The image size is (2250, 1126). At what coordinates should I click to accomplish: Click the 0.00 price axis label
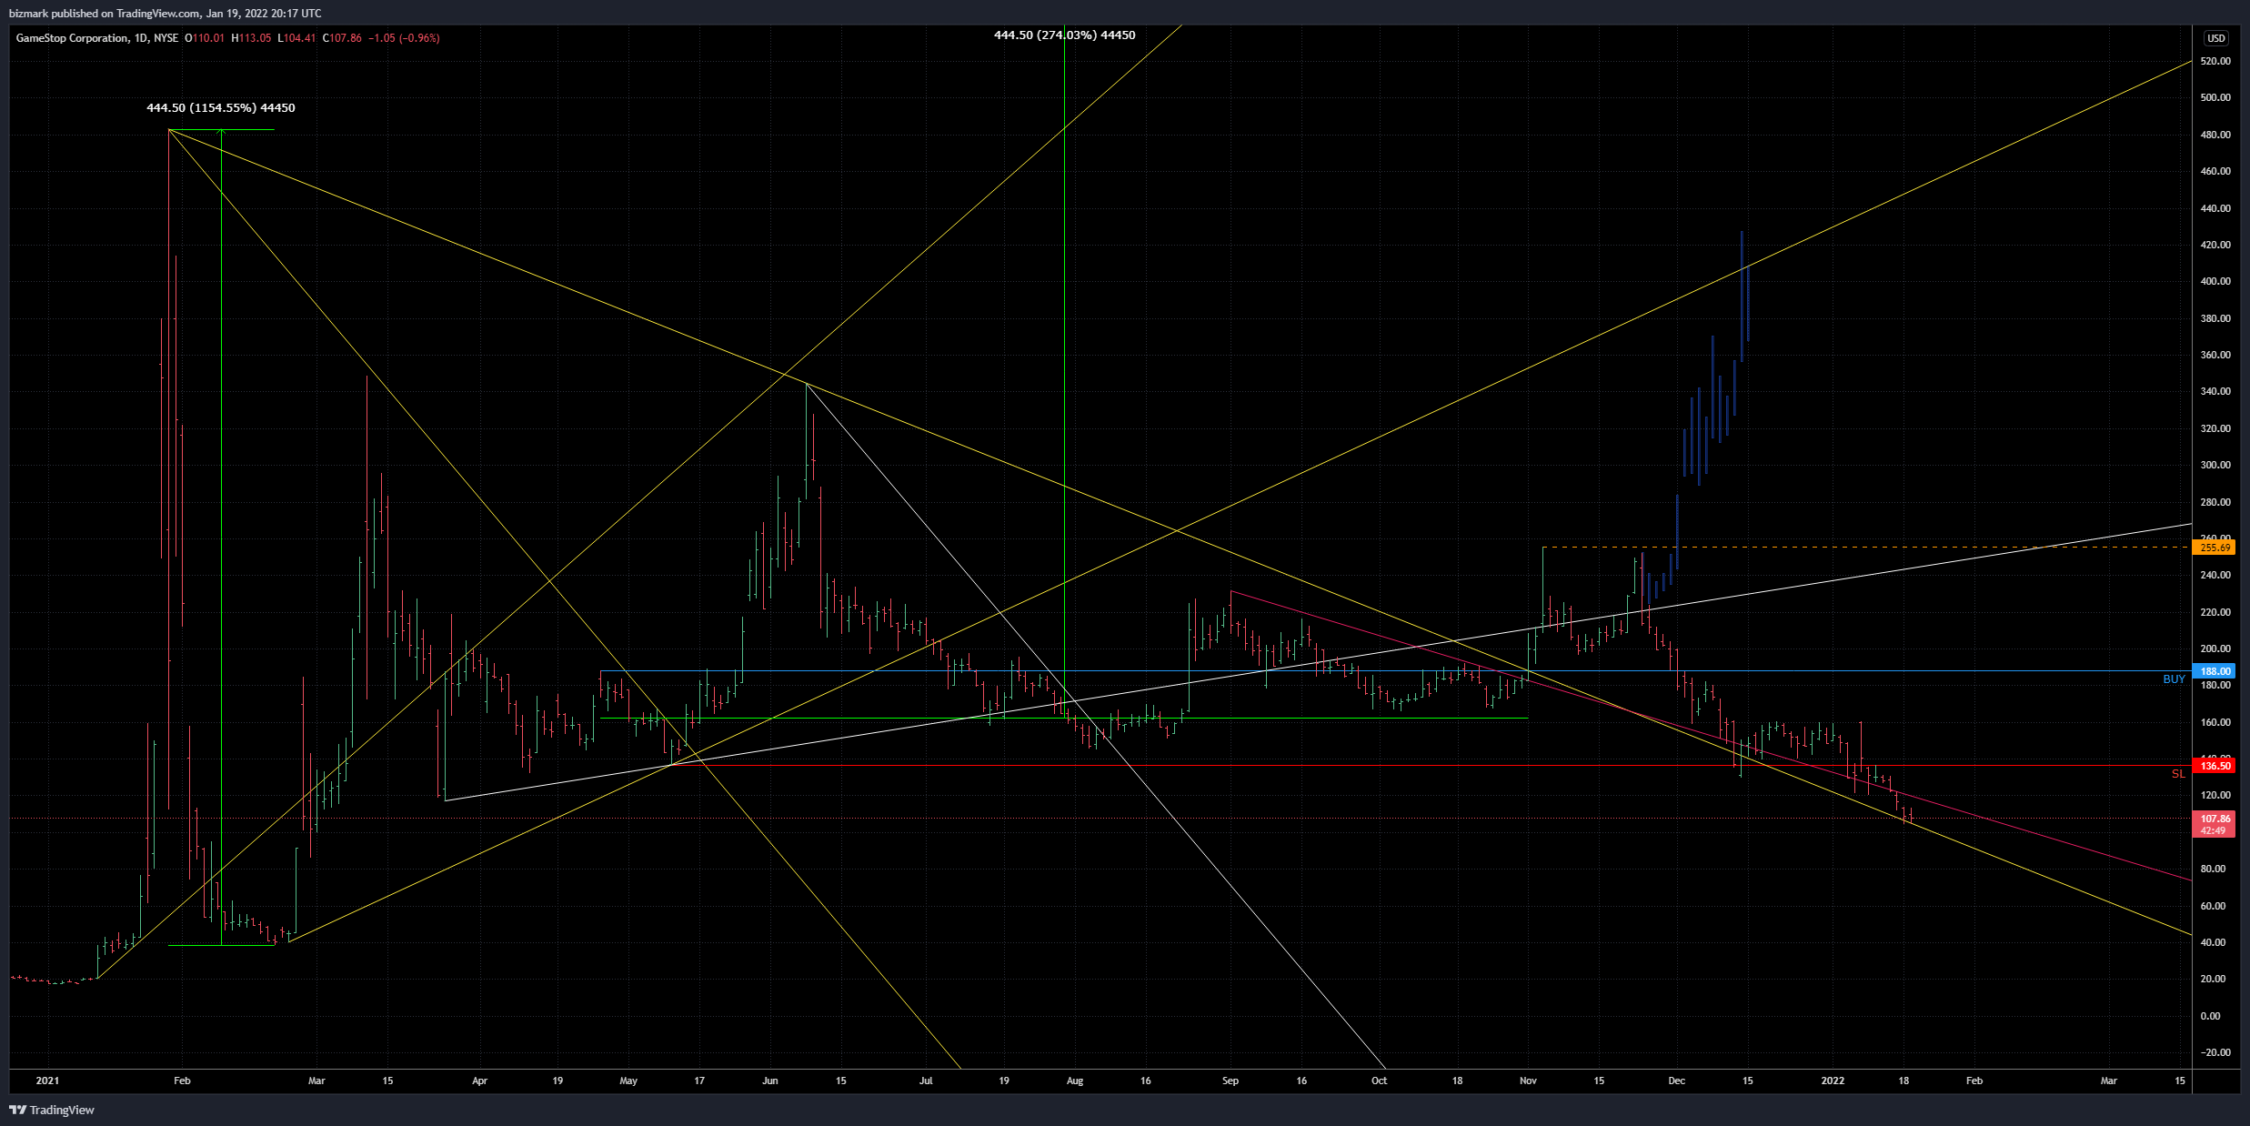tap(2210, 1016)
